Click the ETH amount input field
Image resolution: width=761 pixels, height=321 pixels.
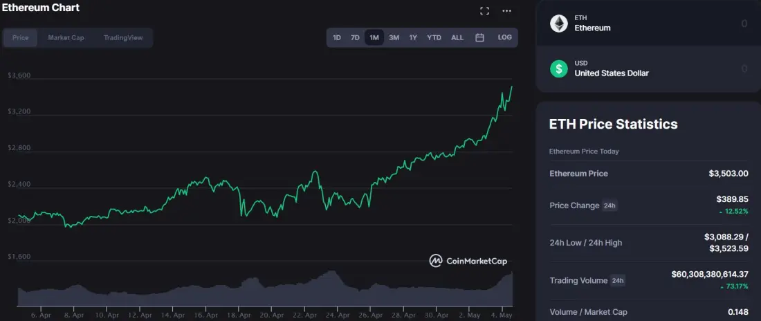tap(744, 24)
